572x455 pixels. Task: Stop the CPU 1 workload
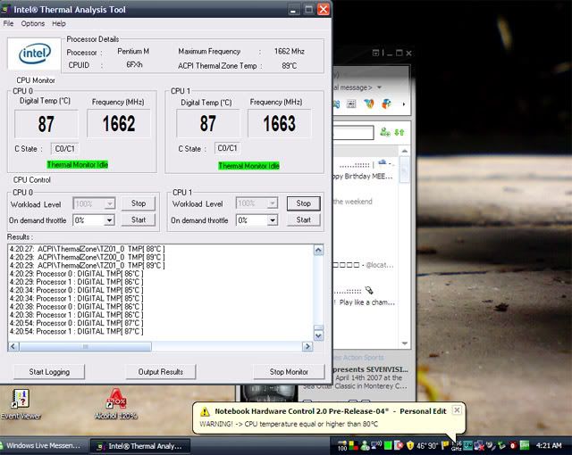pyautogui.click(x=304, y=203)
